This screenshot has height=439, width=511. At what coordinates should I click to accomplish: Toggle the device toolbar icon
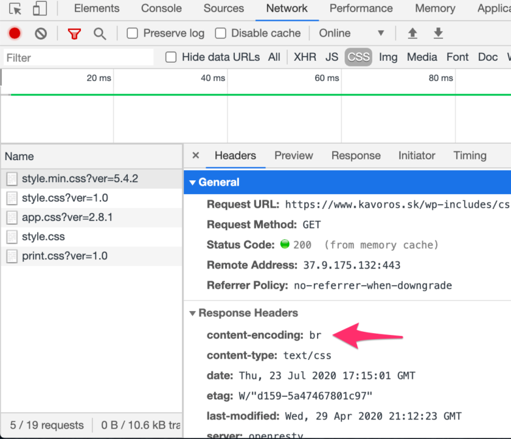pos(40,8)
